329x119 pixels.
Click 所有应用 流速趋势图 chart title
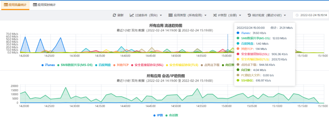[165, 26]
